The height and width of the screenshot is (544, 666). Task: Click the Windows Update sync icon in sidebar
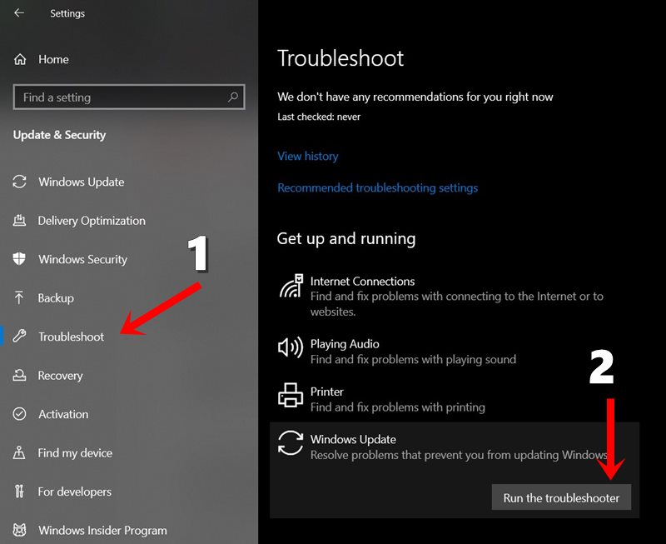[x=19, y=182]
